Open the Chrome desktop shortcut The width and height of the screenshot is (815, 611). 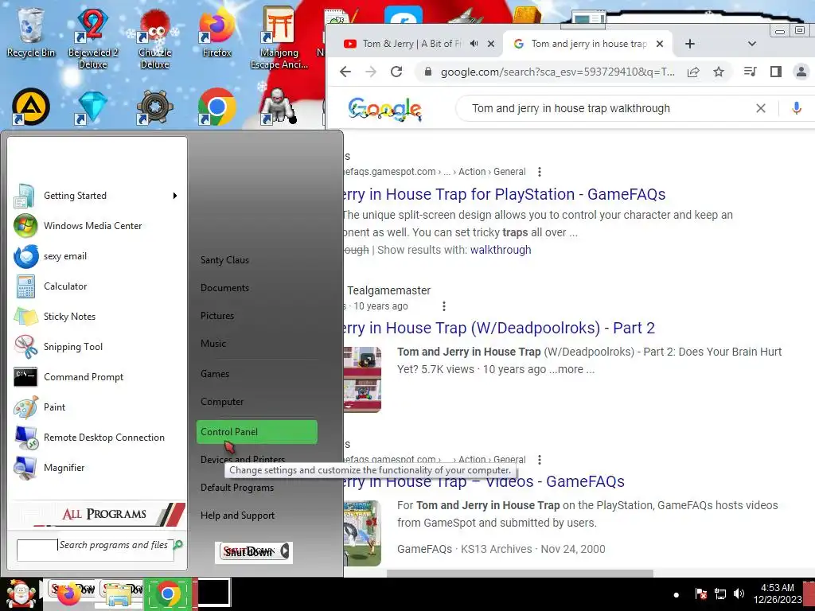pyautogui.click(x=216, y=107)
